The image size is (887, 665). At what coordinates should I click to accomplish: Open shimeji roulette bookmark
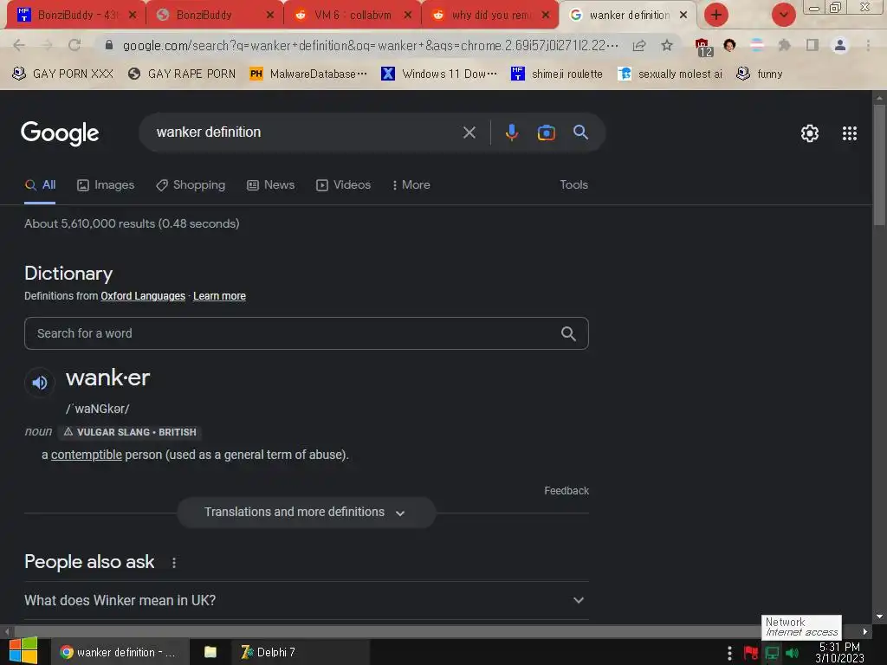point(557,74)
